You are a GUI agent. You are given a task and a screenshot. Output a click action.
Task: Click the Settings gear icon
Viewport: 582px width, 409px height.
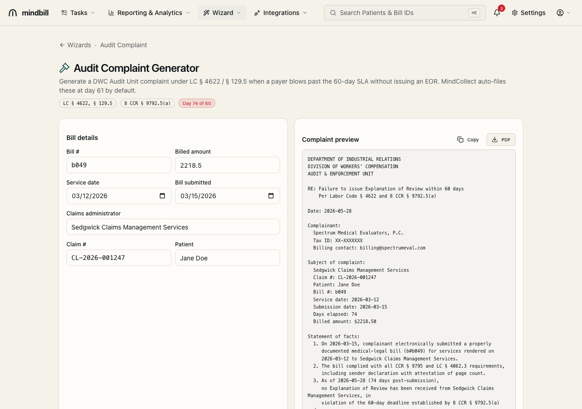515,13
